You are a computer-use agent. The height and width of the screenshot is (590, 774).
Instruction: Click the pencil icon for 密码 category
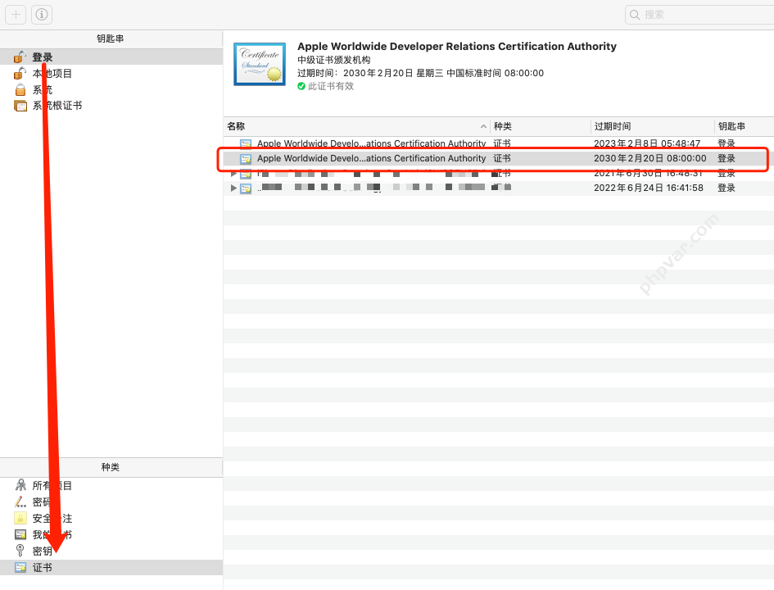(20, 502)
